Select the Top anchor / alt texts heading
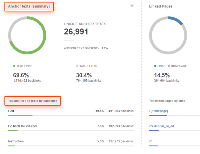200x154 pixels. click(33, 101)
